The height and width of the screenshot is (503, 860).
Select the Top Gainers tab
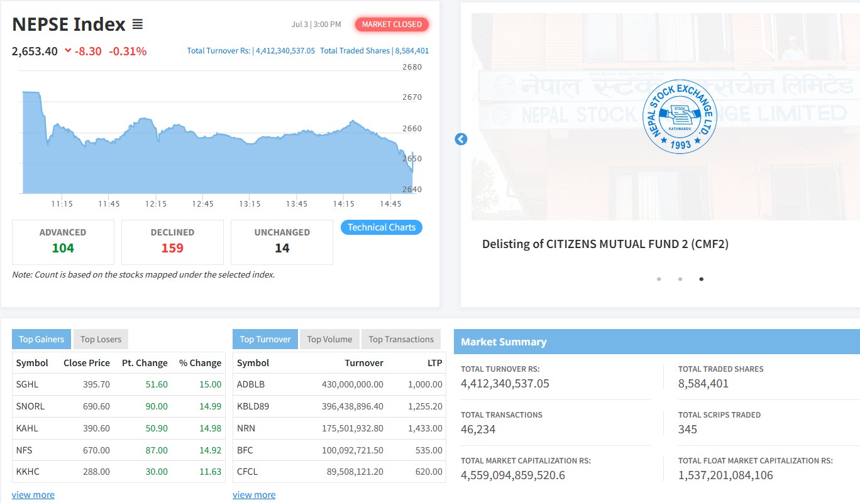coord(41,339)
